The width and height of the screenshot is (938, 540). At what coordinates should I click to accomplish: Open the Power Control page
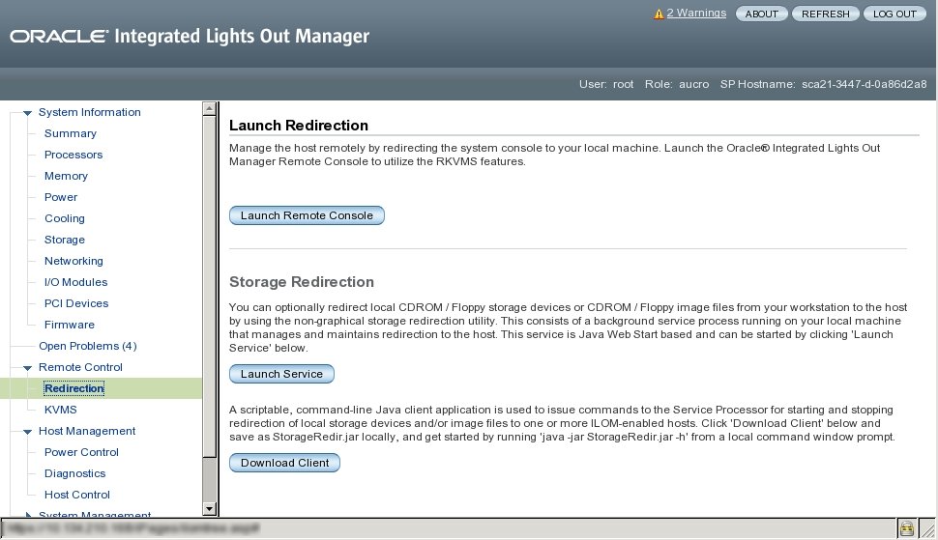(x=81, y=452)
